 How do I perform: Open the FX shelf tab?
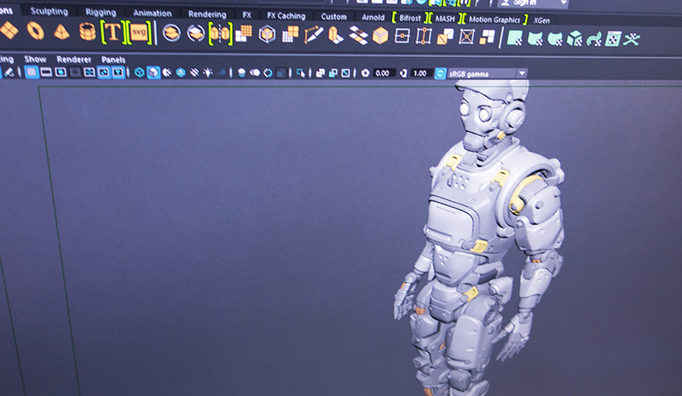pos(247,15)
